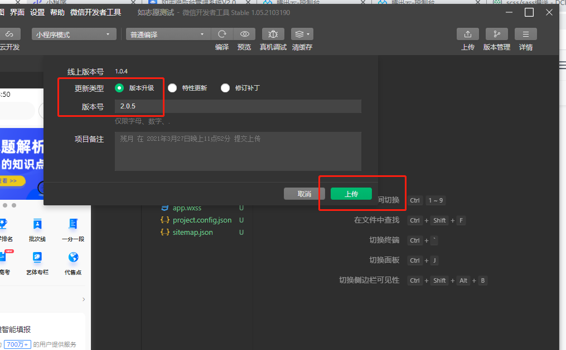Click the 700万+ badge in the simulator
566x350 pixels.
(17, 344)
